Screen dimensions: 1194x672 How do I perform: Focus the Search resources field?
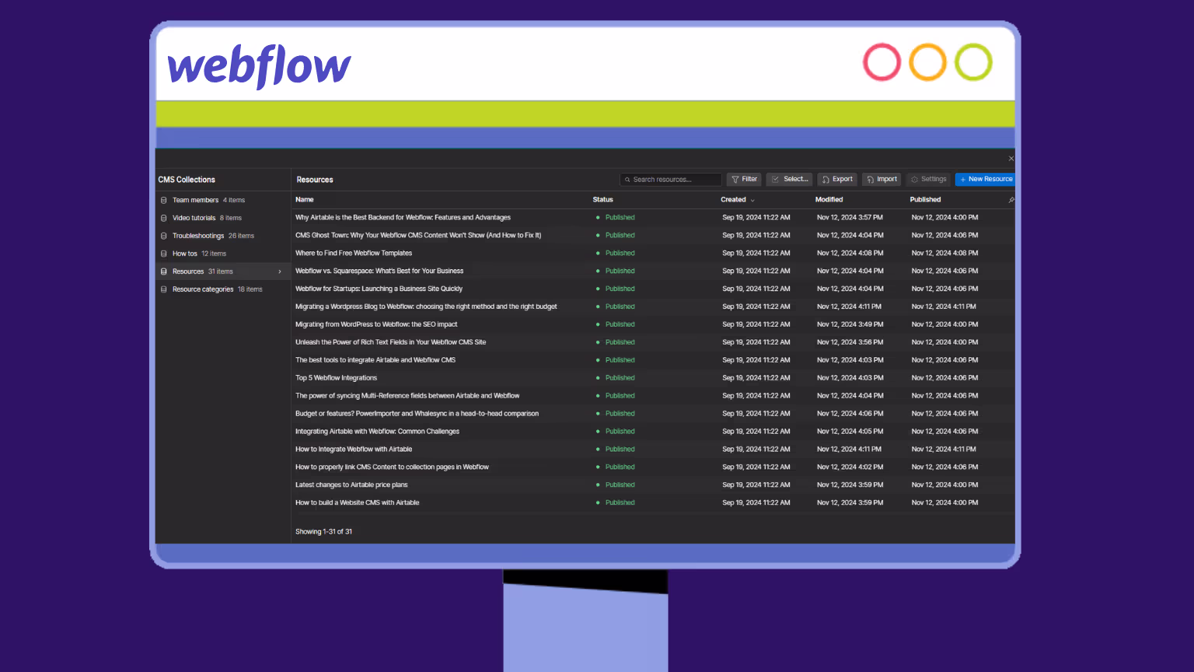click(x=671, y=180)
